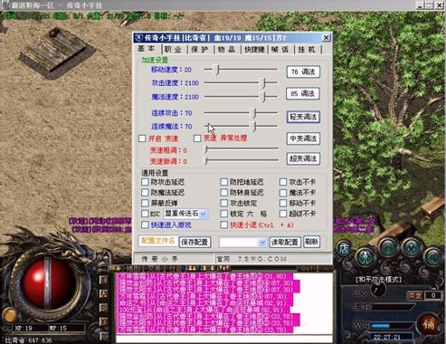
Task: Click the OUT button above chat log
Action: coord(308,268)
